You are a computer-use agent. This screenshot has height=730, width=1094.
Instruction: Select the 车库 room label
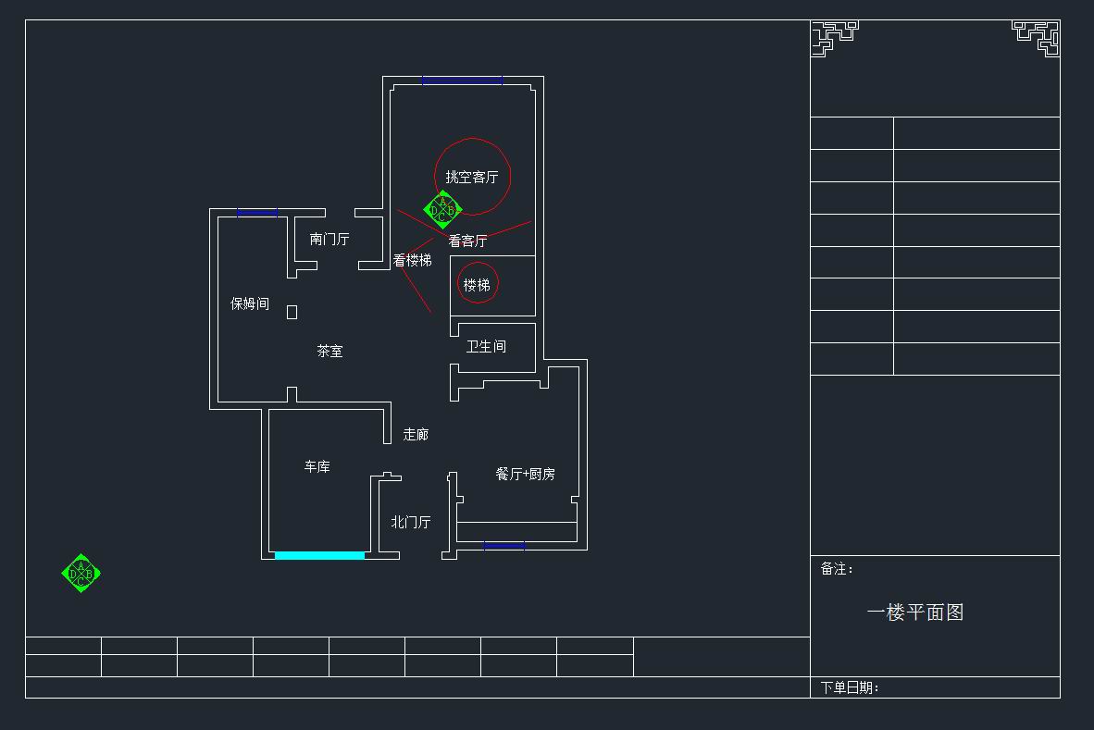[317, 467]
